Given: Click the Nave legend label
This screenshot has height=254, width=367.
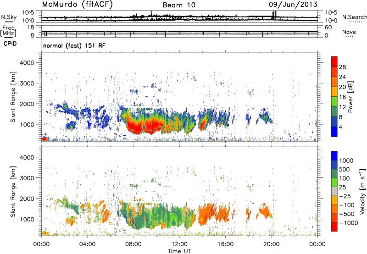Looking at the screenshot, I should [x=349, y=32].
